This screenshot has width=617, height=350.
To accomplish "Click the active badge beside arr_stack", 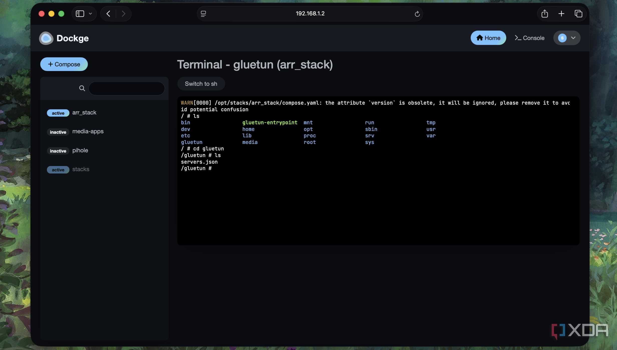I will click(58, 113).
